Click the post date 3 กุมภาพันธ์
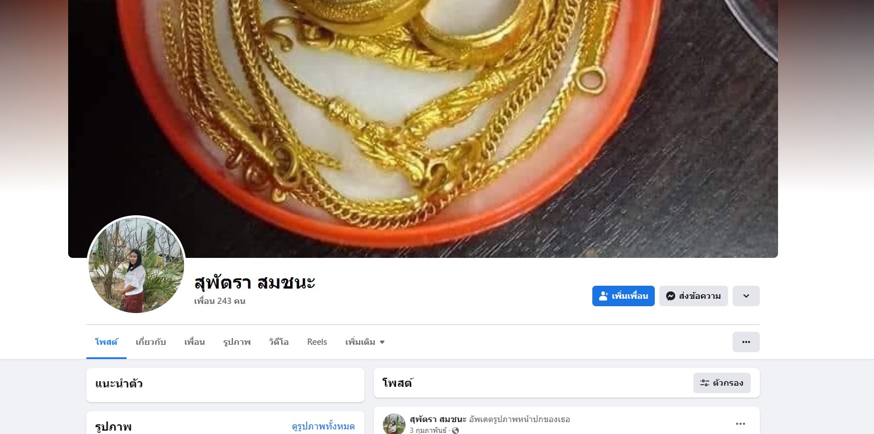Viewport: 874px width, 434px height. tap(429, 430)
